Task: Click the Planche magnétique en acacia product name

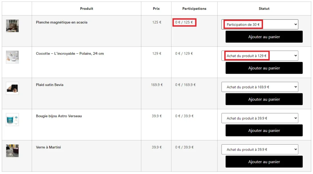Action: [x=61, y=22]
